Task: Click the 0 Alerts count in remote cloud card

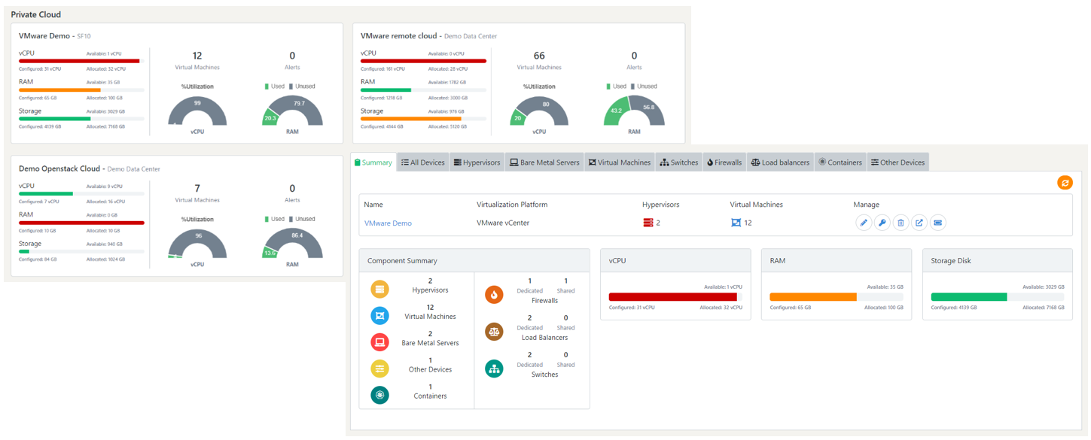Action: [634, 56]
